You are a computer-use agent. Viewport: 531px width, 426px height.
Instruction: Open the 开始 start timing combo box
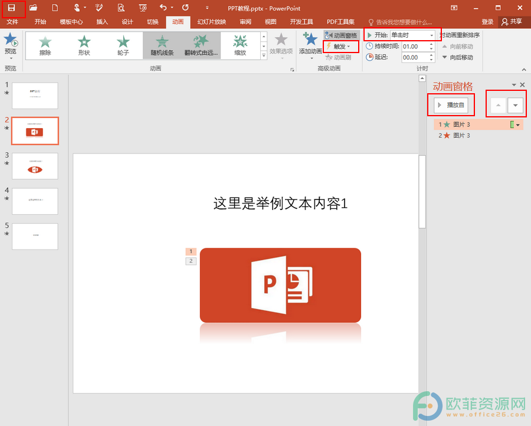tap(412, 35)
